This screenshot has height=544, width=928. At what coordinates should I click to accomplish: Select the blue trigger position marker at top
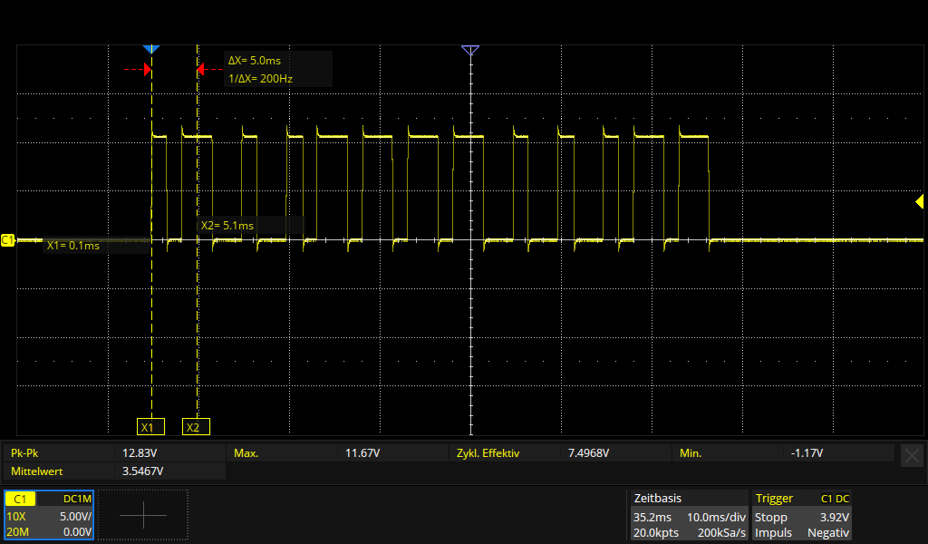point(151,49)
